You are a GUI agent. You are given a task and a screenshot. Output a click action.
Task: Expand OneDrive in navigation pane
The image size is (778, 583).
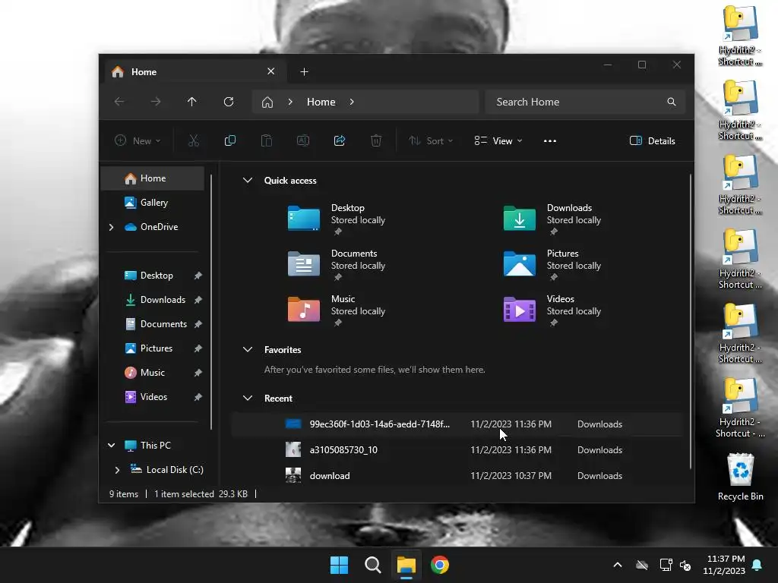pos(111,227)
